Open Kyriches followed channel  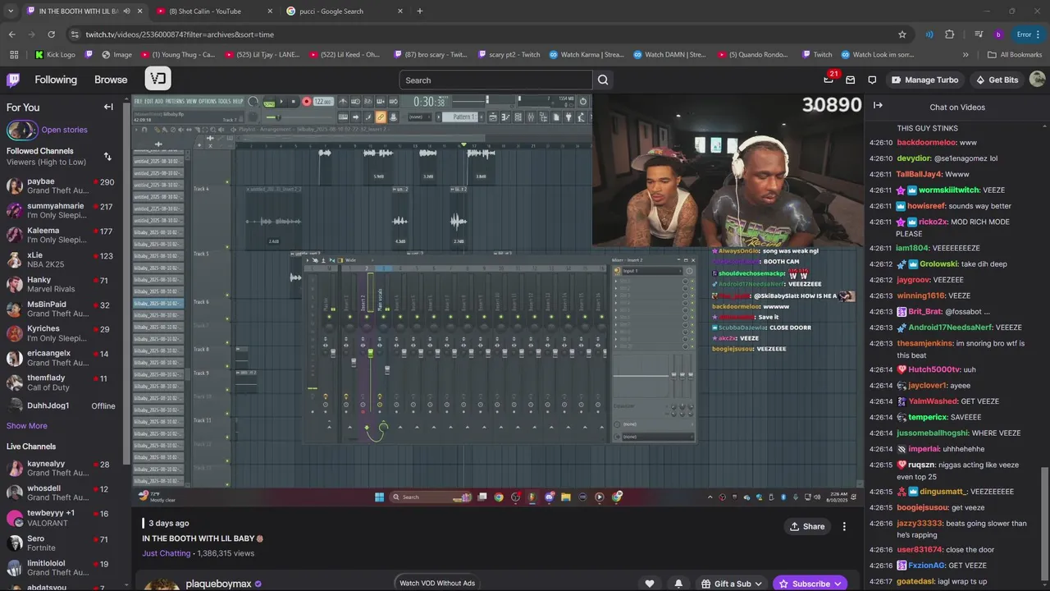tap(61, 334)
